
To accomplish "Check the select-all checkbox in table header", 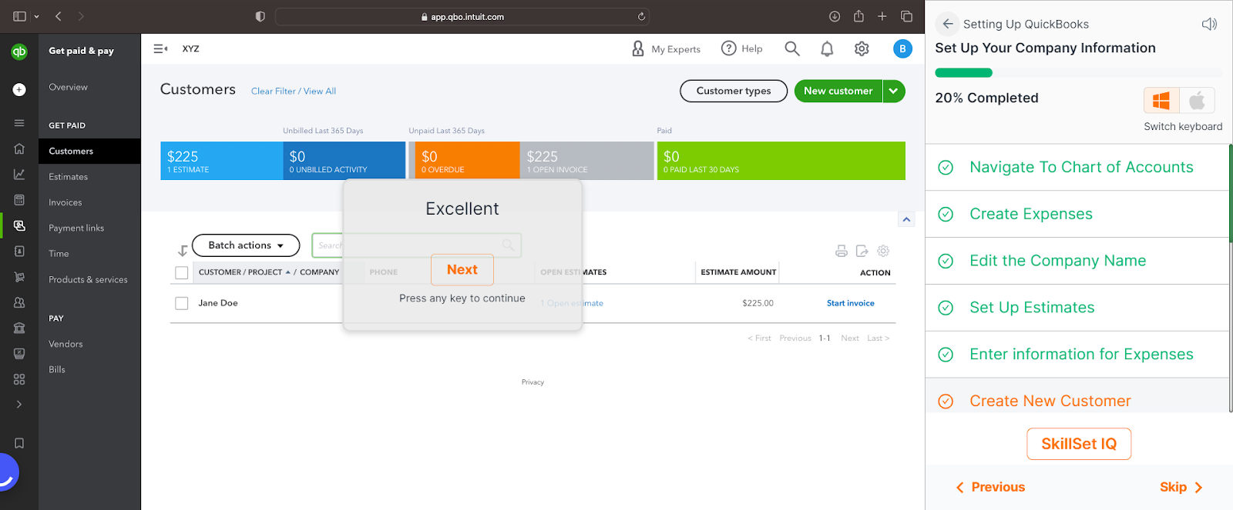I will click(182, 273).
